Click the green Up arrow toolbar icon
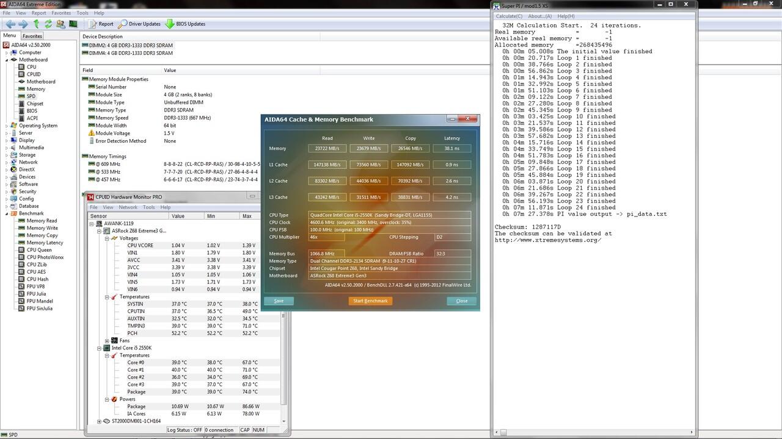The width and height of the screenshot is (782, 439). coord(36,24)
